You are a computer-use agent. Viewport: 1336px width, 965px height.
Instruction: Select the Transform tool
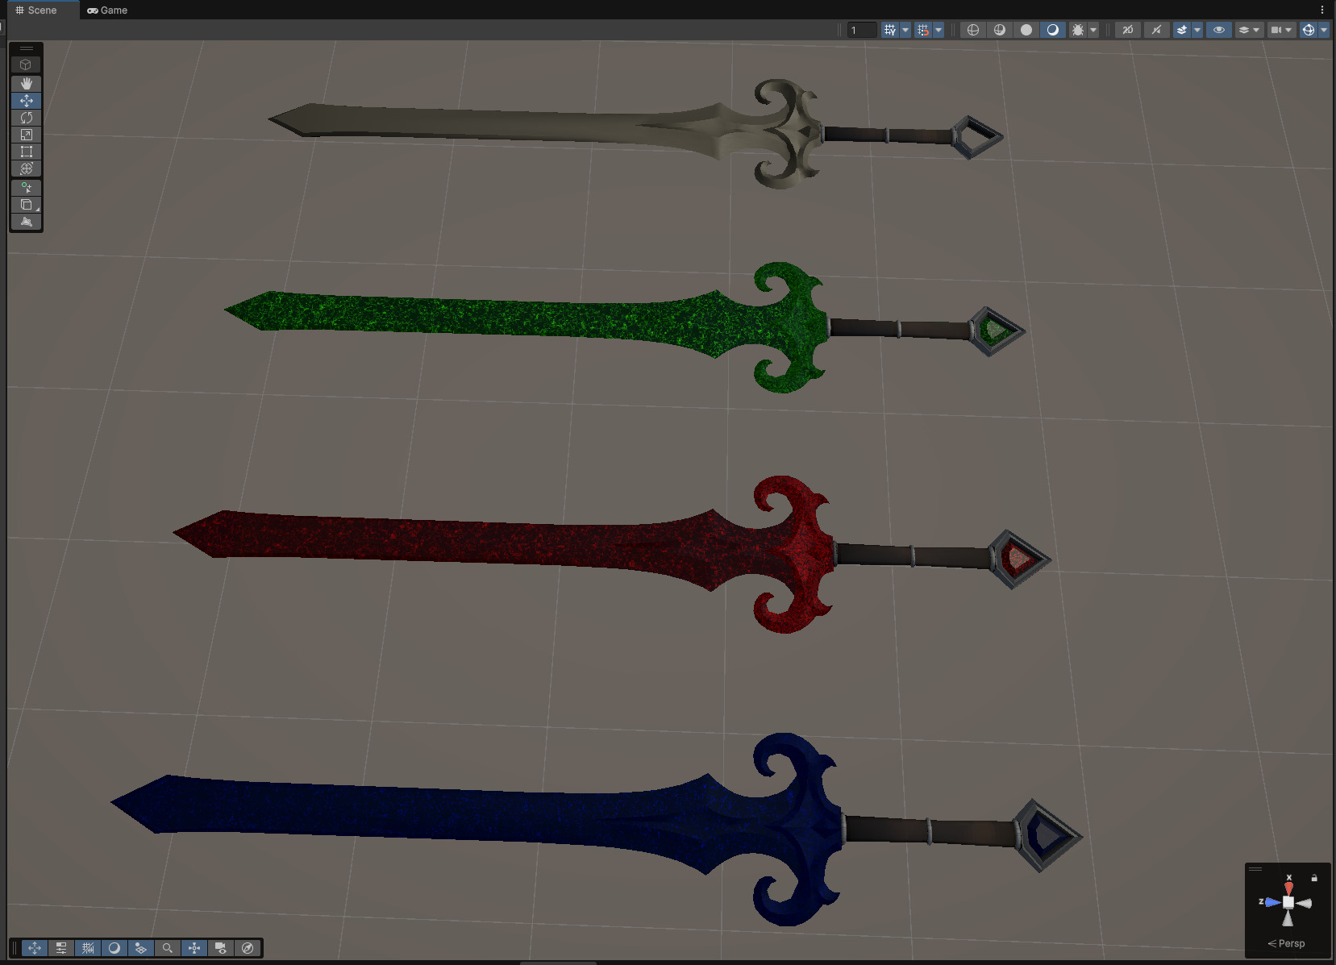click(x=26, y=168)
